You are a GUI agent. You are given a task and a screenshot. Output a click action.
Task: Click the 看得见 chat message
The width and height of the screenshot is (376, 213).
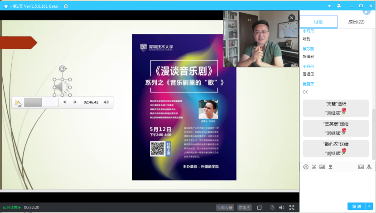click(x=308, y=75)
